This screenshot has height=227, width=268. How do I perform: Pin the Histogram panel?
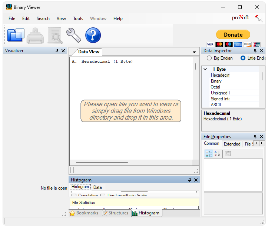click(189, 180)
